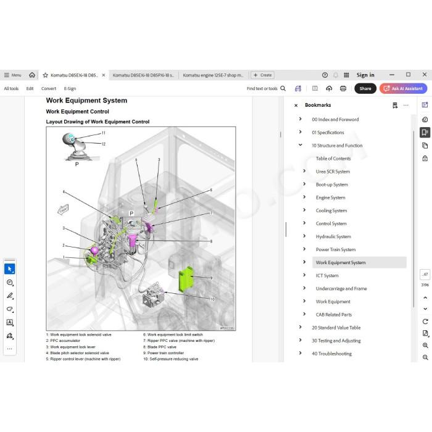Open the 20 Standard Value Table bookmark

coord(336,328)
